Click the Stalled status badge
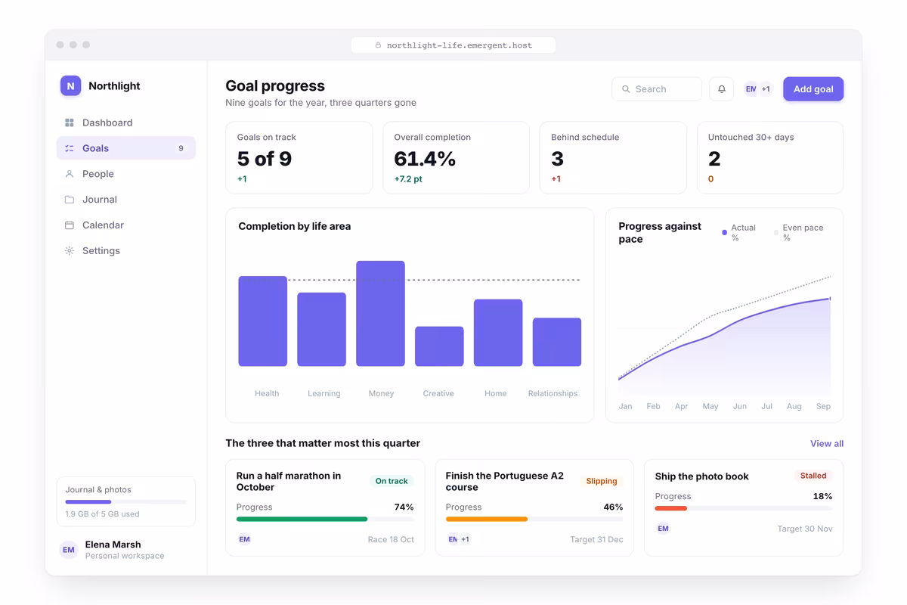The width and height of the screenshot is (907, 605). 813,476
